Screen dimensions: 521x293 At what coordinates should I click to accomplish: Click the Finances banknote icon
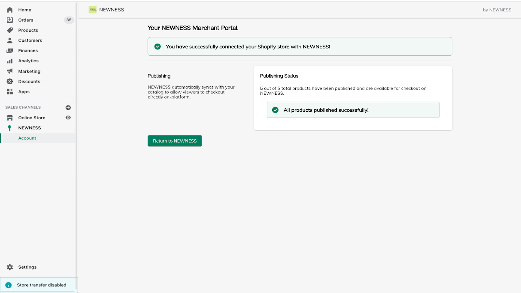tap(10, 50)
